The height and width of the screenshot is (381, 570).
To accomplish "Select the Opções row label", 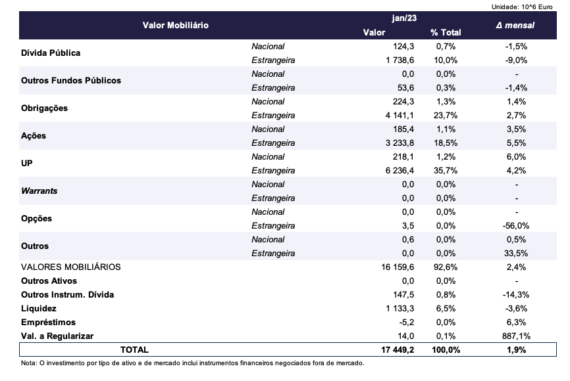I will (36, 219).
